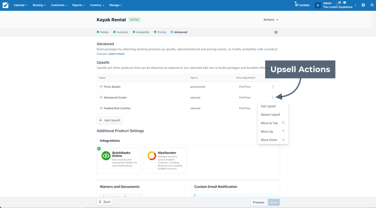The image size is (376, 208).
Task: Click the Preview button
Action: click(258, 202)
